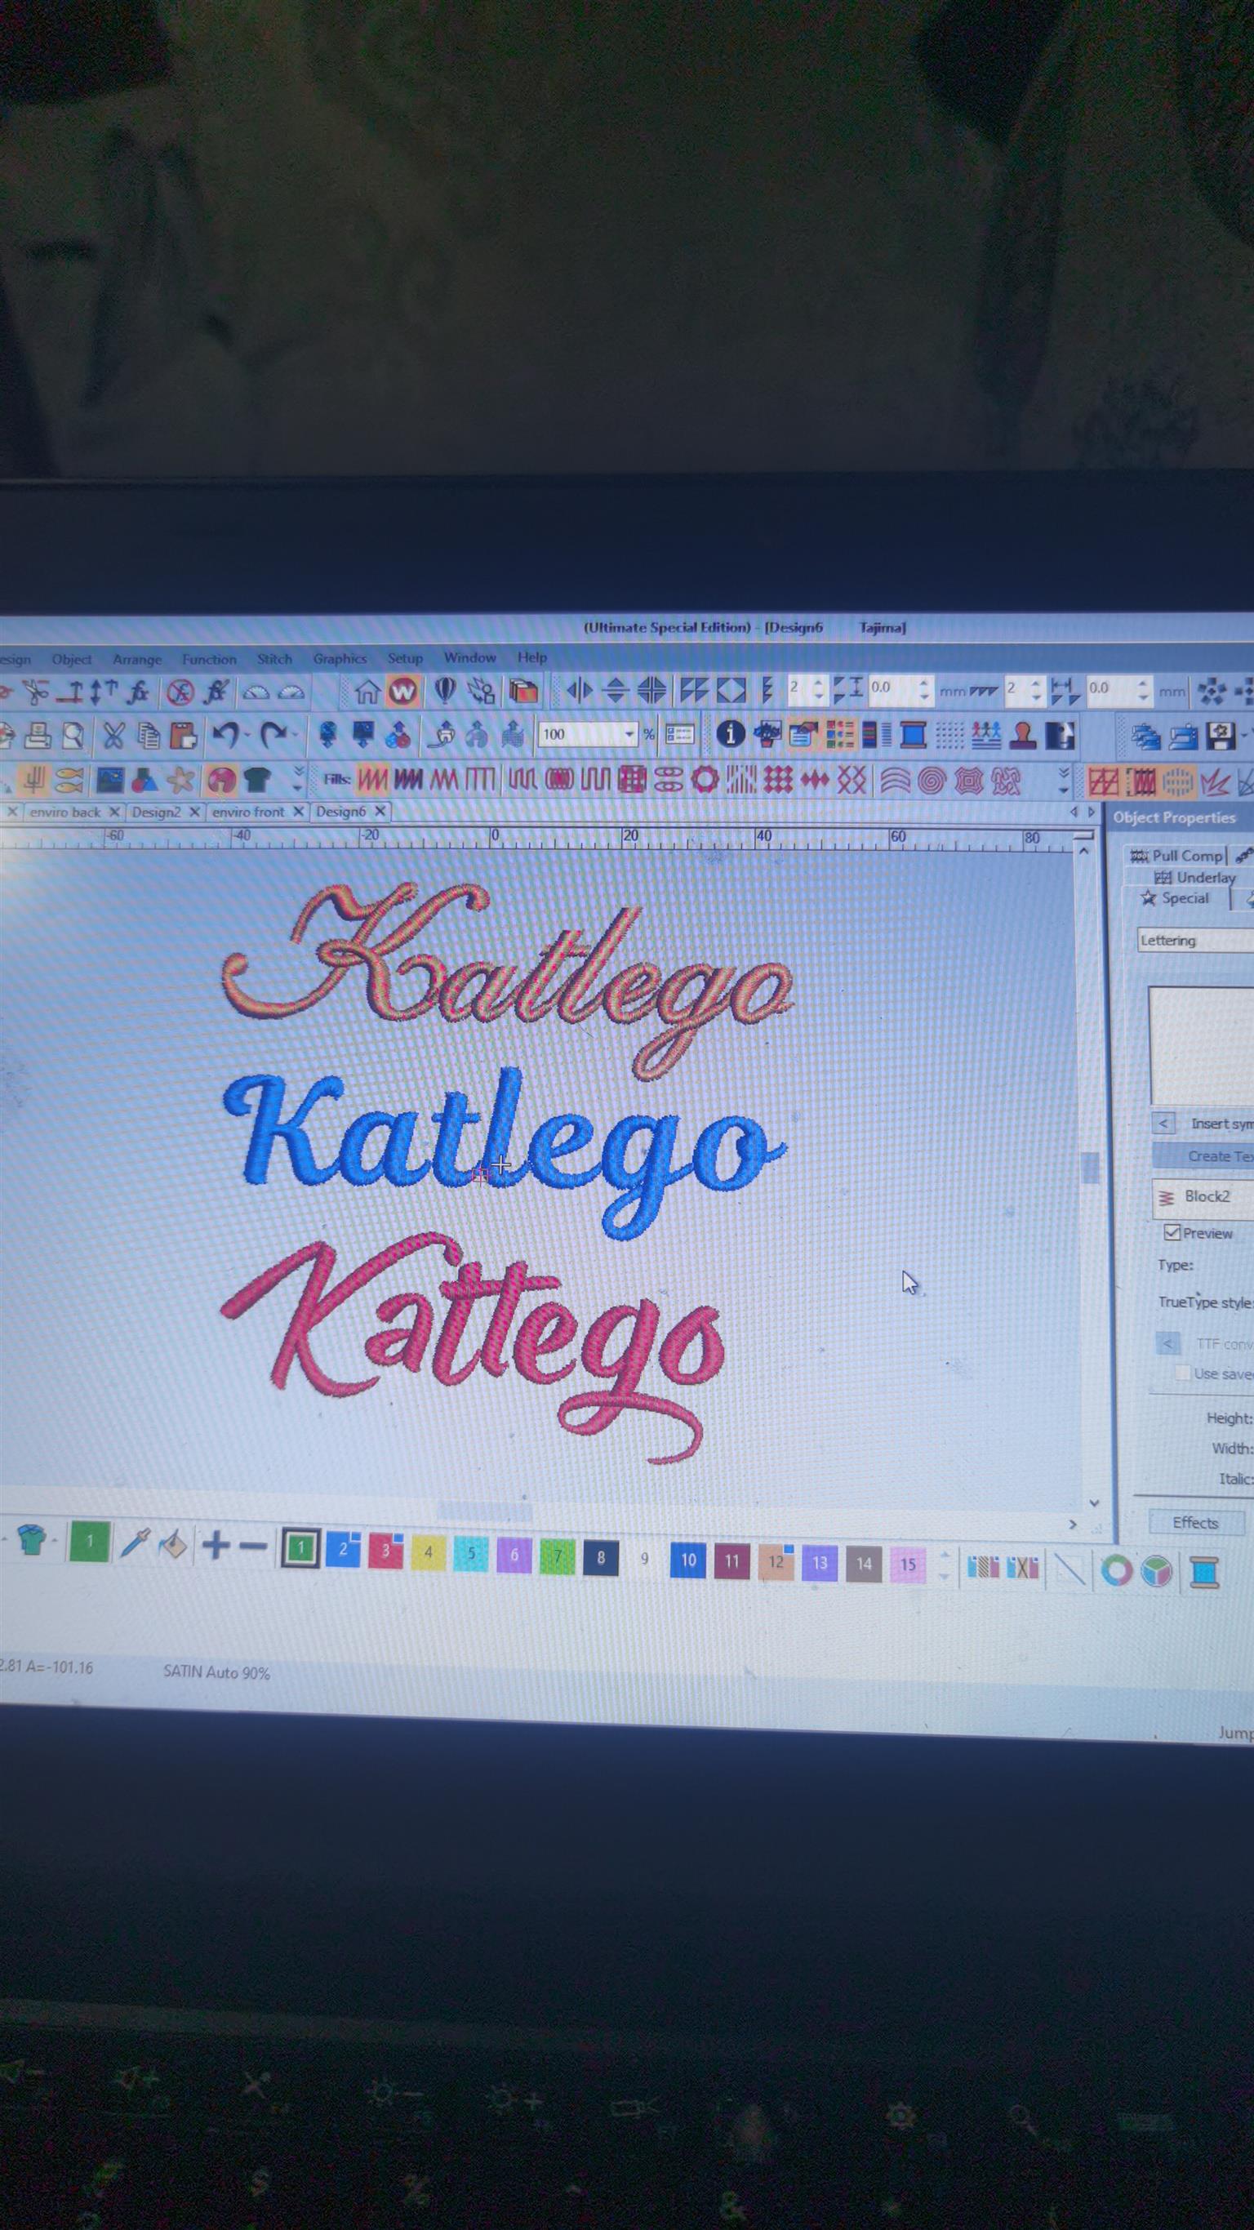Uncheck the Preview checkbox
The image size is (1254, 2230).
[1172, 1232]
